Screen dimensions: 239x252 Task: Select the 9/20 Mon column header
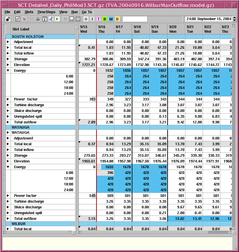(176, 29)
